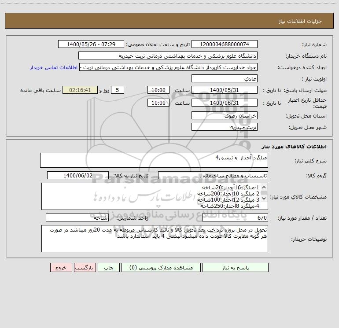Click the announcement date field 1400/05/26 - 07:29
339x328 pixels.
click(91, 44)
